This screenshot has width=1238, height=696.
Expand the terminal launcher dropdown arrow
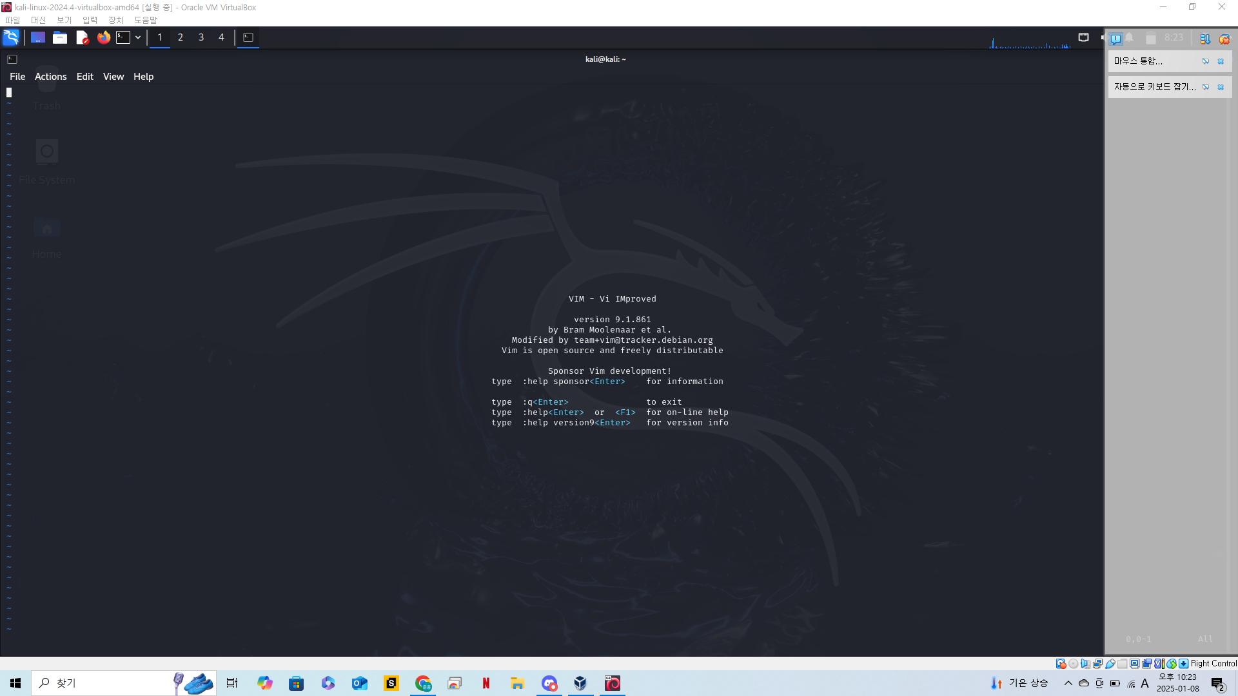click(138, 37)
